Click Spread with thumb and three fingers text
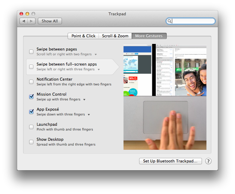Screen dimensions: 235x194 66,144
